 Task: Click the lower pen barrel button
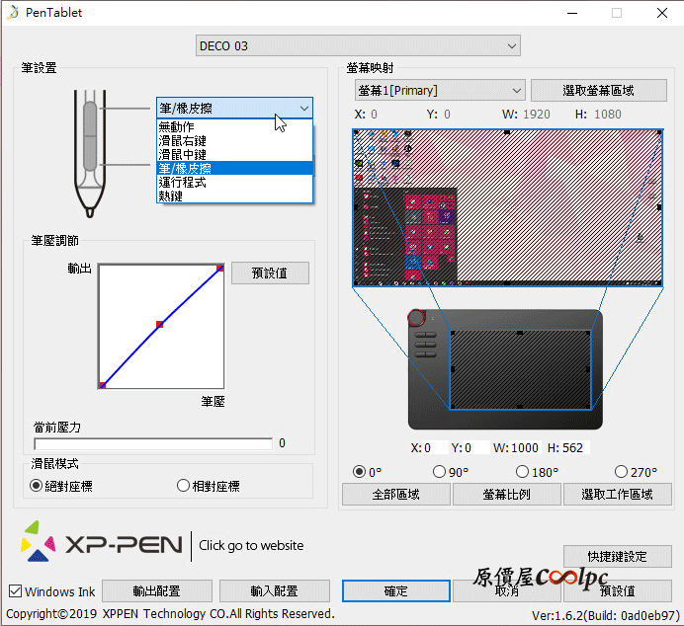(x=90, y=153)
